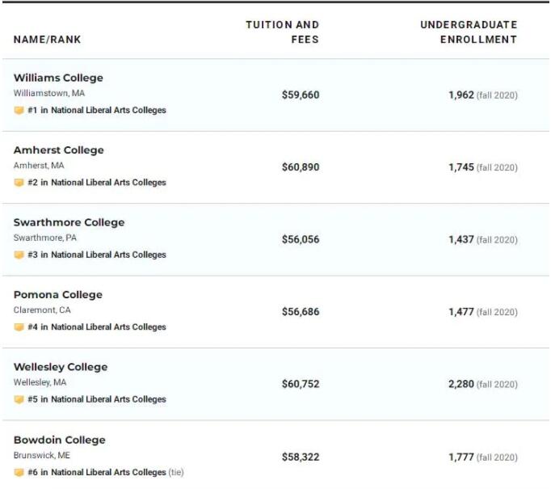Click the badge icon beside #5 ranking
Viewport: 551px width, 489px height.
[x=19, y=399]
